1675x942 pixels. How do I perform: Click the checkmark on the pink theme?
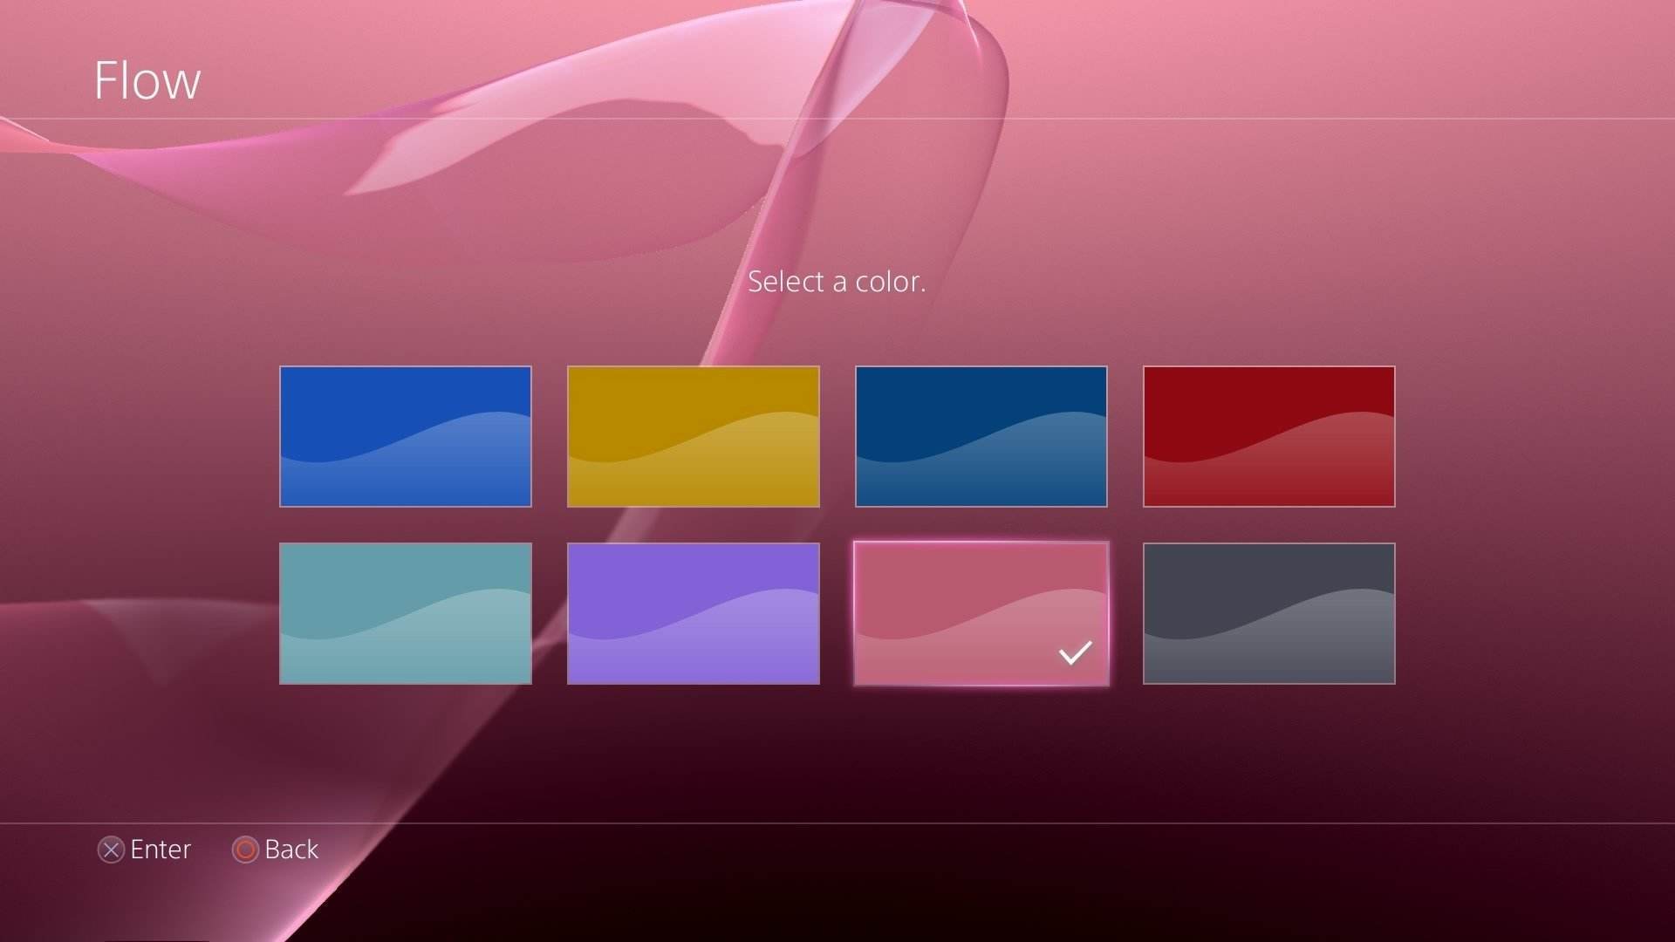click(x=1077, y=651)
